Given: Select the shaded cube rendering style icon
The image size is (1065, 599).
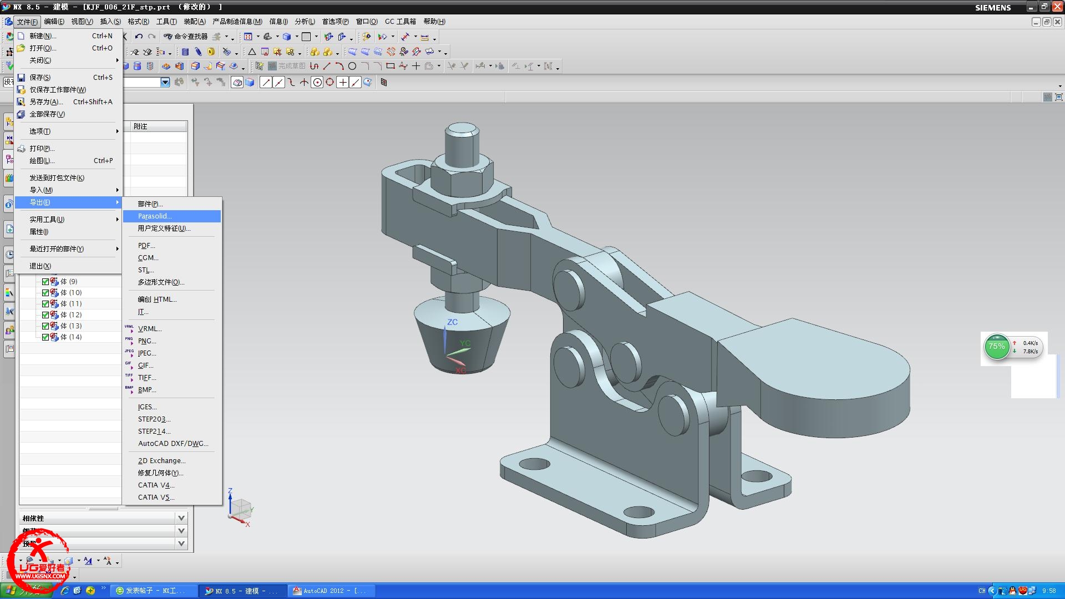Looking at the screenshot, I should [x=287, y=37].
